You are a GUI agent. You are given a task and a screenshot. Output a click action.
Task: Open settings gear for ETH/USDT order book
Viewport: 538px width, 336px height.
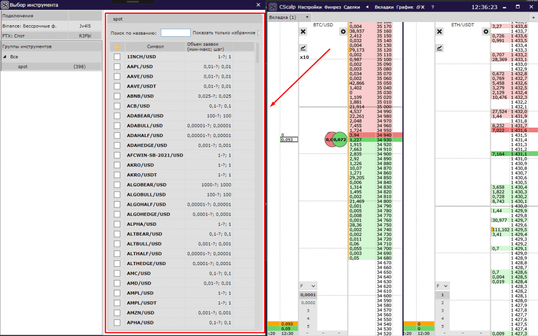(485, 31)
